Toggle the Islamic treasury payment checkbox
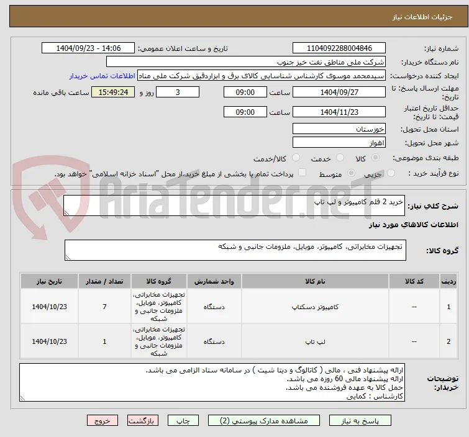 click(303, 173)
